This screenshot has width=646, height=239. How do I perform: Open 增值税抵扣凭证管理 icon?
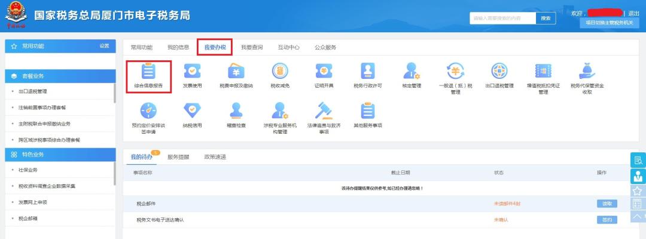pyautogui.click(x=543, y=71)
